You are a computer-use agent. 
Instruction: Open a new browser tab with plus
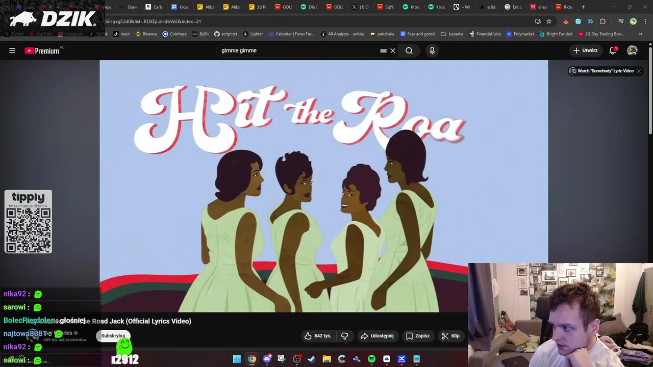(x=583, y=7)
